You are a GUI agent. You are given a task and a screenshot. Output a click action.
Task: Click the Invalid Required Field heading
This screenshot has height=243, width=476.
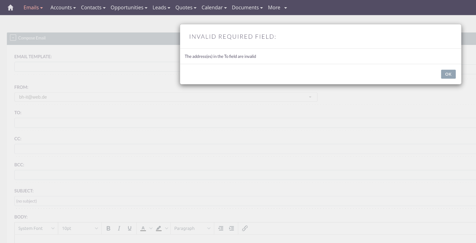tap(232, 37)
